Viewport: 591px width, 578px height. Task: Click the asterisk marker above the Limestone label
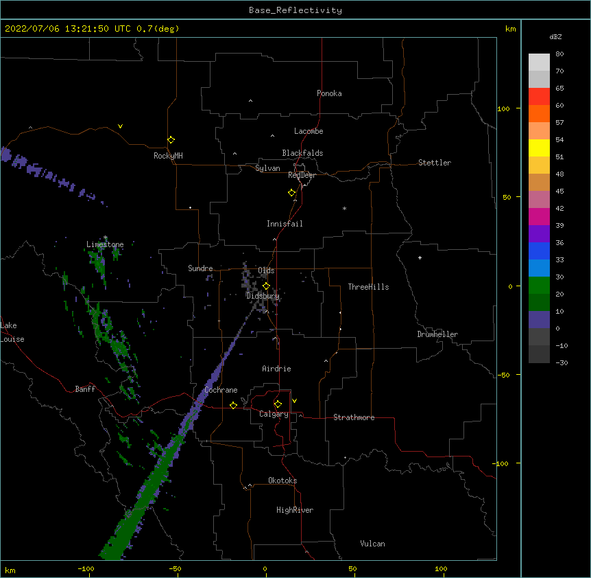(106, 238)
